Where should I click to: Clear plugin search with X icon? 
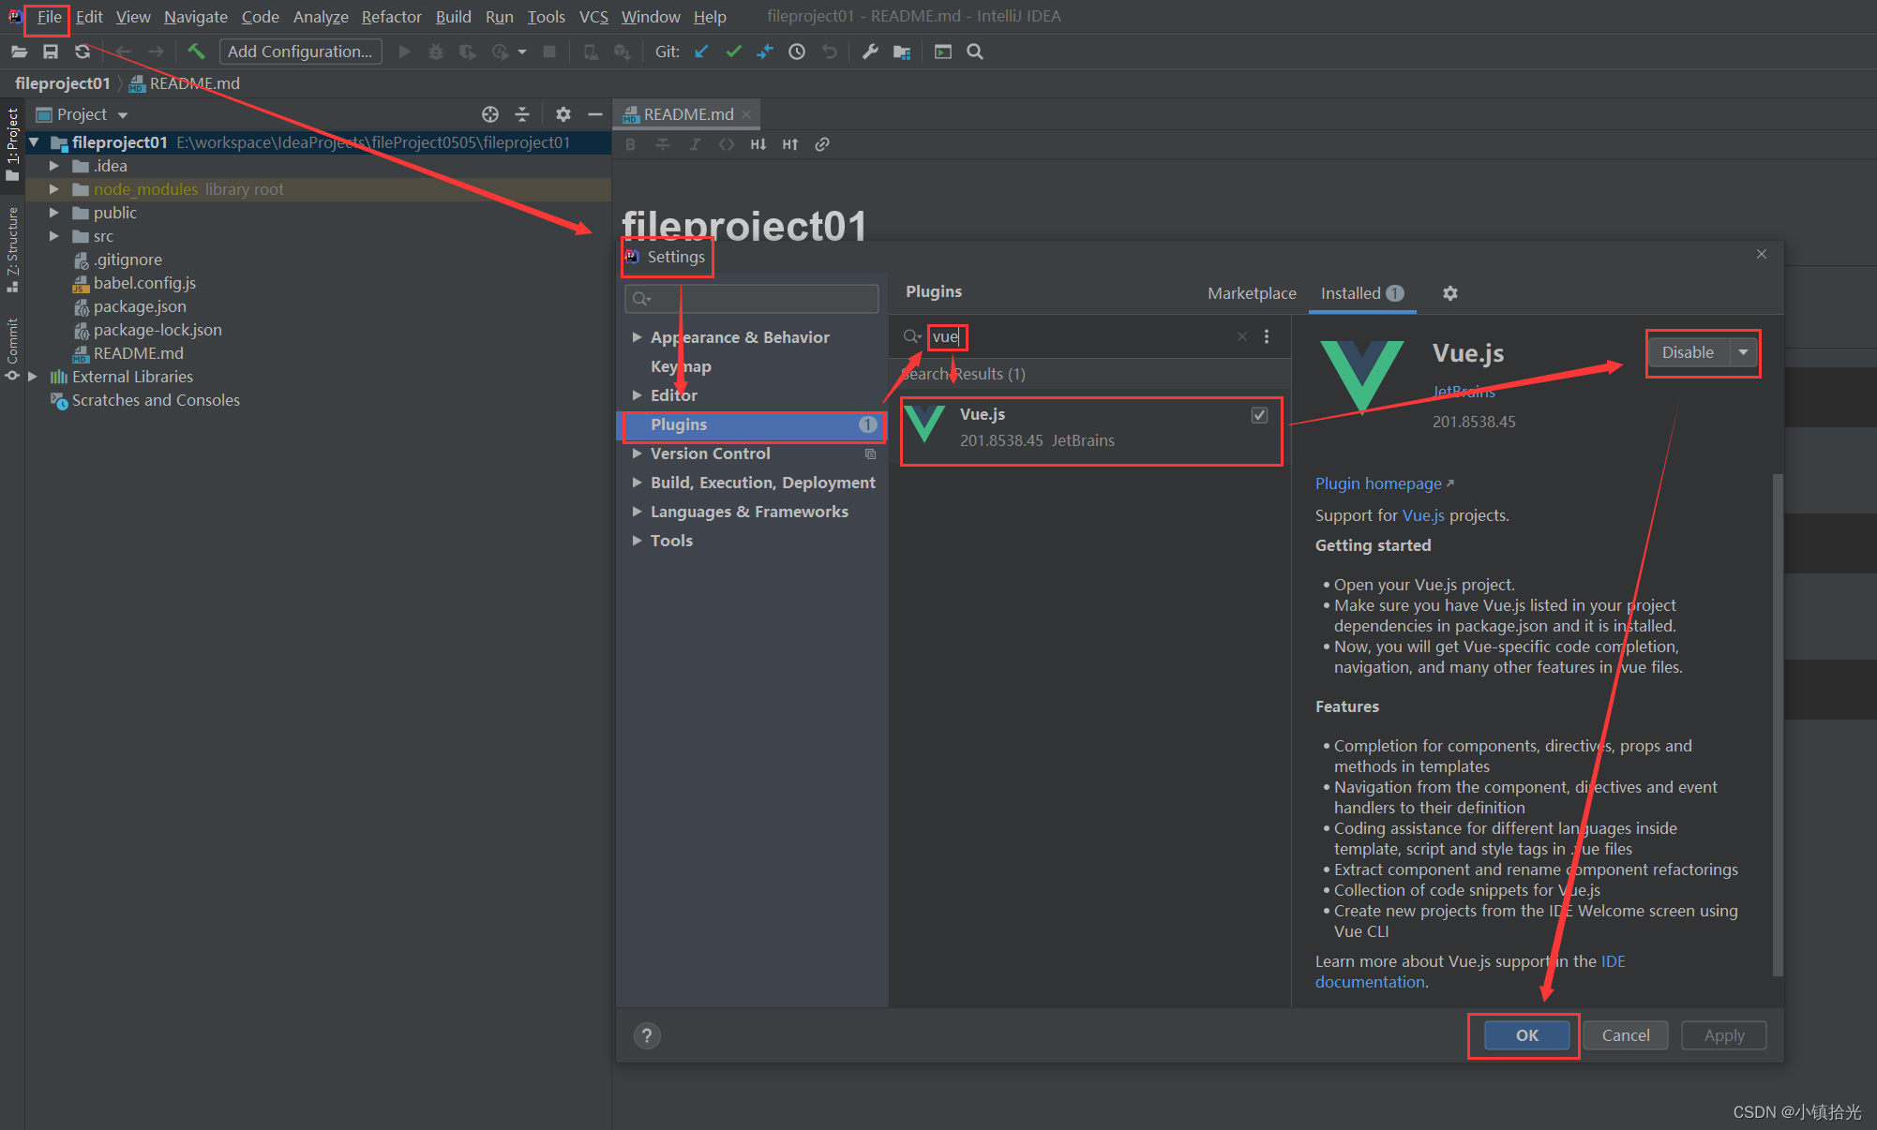1242,336
